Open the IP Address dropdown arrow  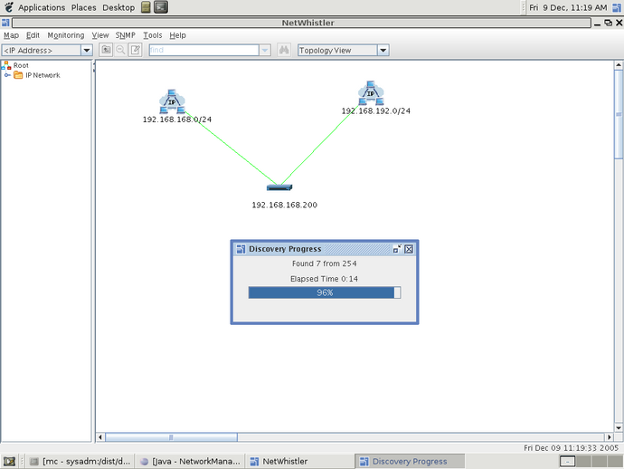(x=86, y=50)
